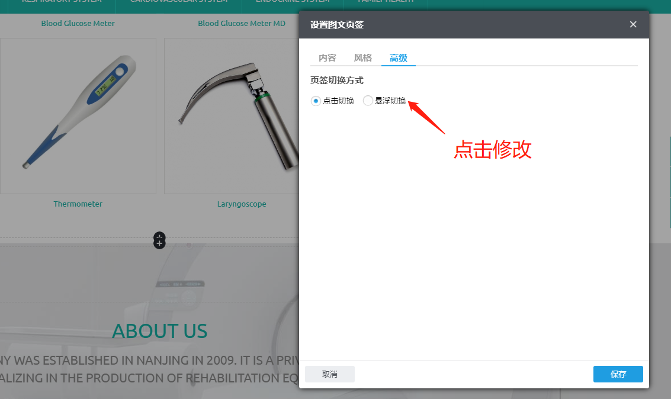Click the thermometer product thumbnail
The width and height of the screenshot is (671, 399).
pos(78,116)
